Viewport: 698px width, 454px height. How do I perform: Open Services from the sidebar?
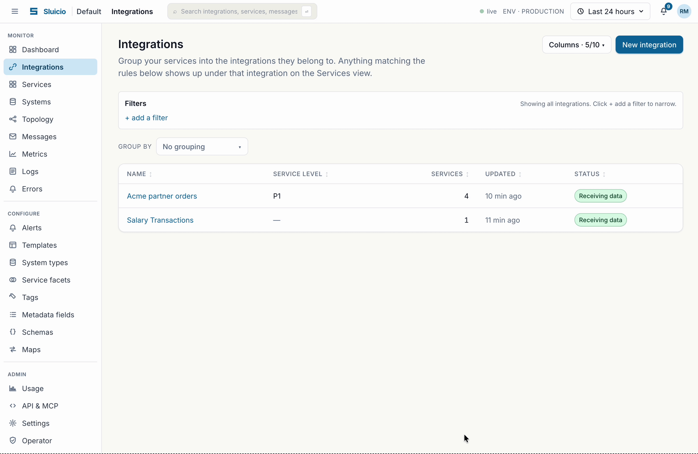pyautogui.click(x=50, y=84)
